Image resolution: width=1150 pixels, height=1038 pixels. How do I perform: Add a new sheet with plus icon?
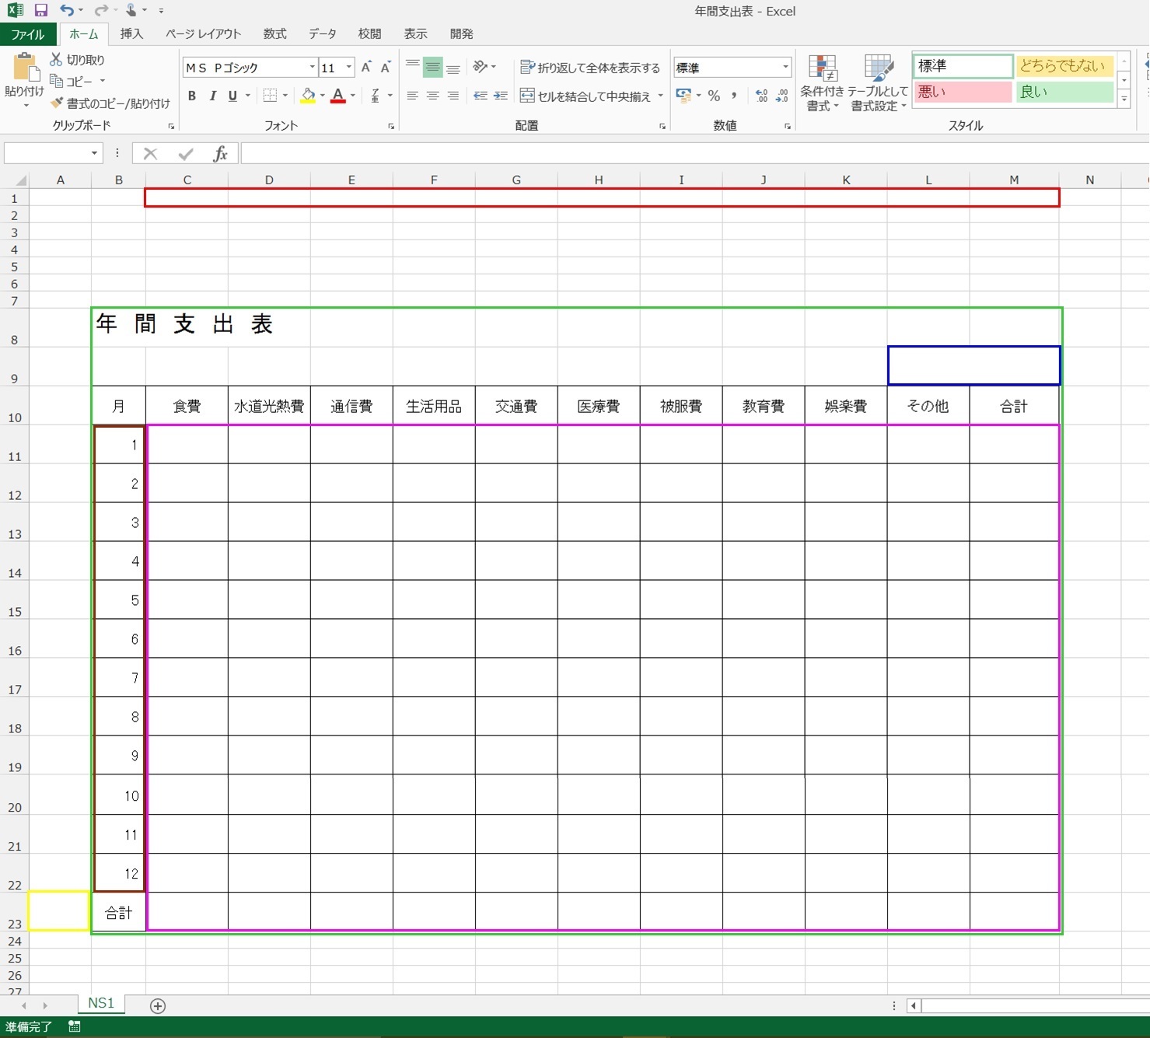point(158,1006)
